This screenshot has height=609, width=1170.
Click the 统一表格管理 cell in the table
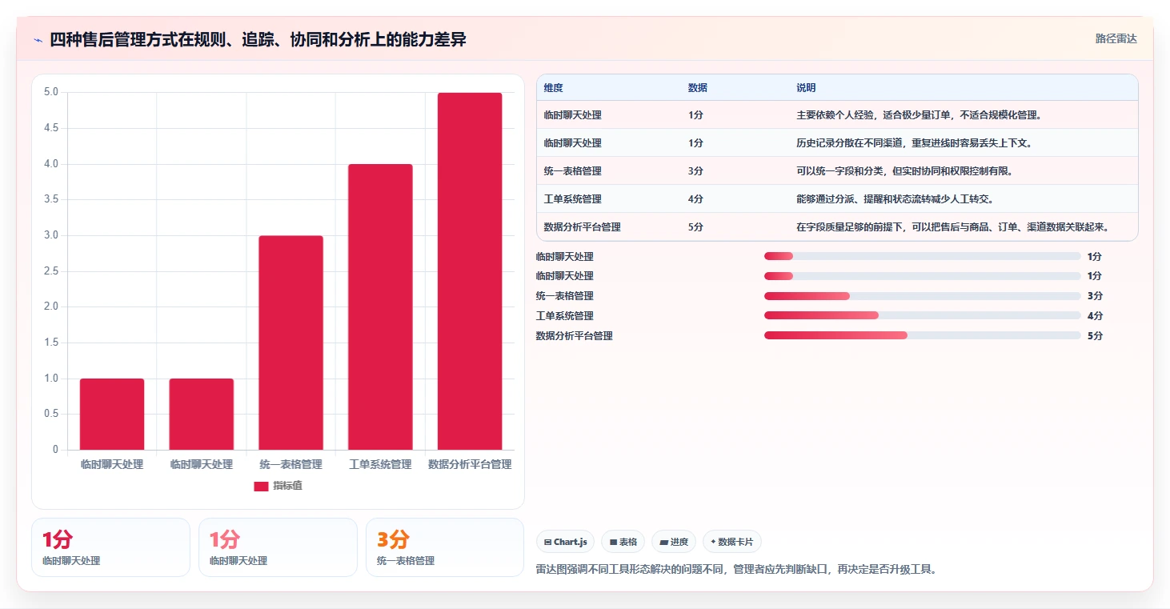click(572, 171)
